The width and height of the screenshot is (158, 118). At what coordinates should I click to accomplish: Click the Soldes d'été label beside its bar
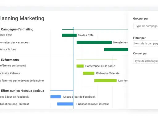tap(86, 35)
